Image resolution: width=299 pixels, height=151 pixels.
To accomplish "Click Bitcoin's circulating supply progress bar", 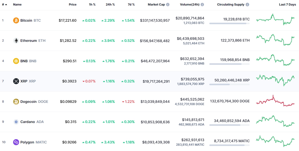I will pyautogui.click(x=229, y=23).
